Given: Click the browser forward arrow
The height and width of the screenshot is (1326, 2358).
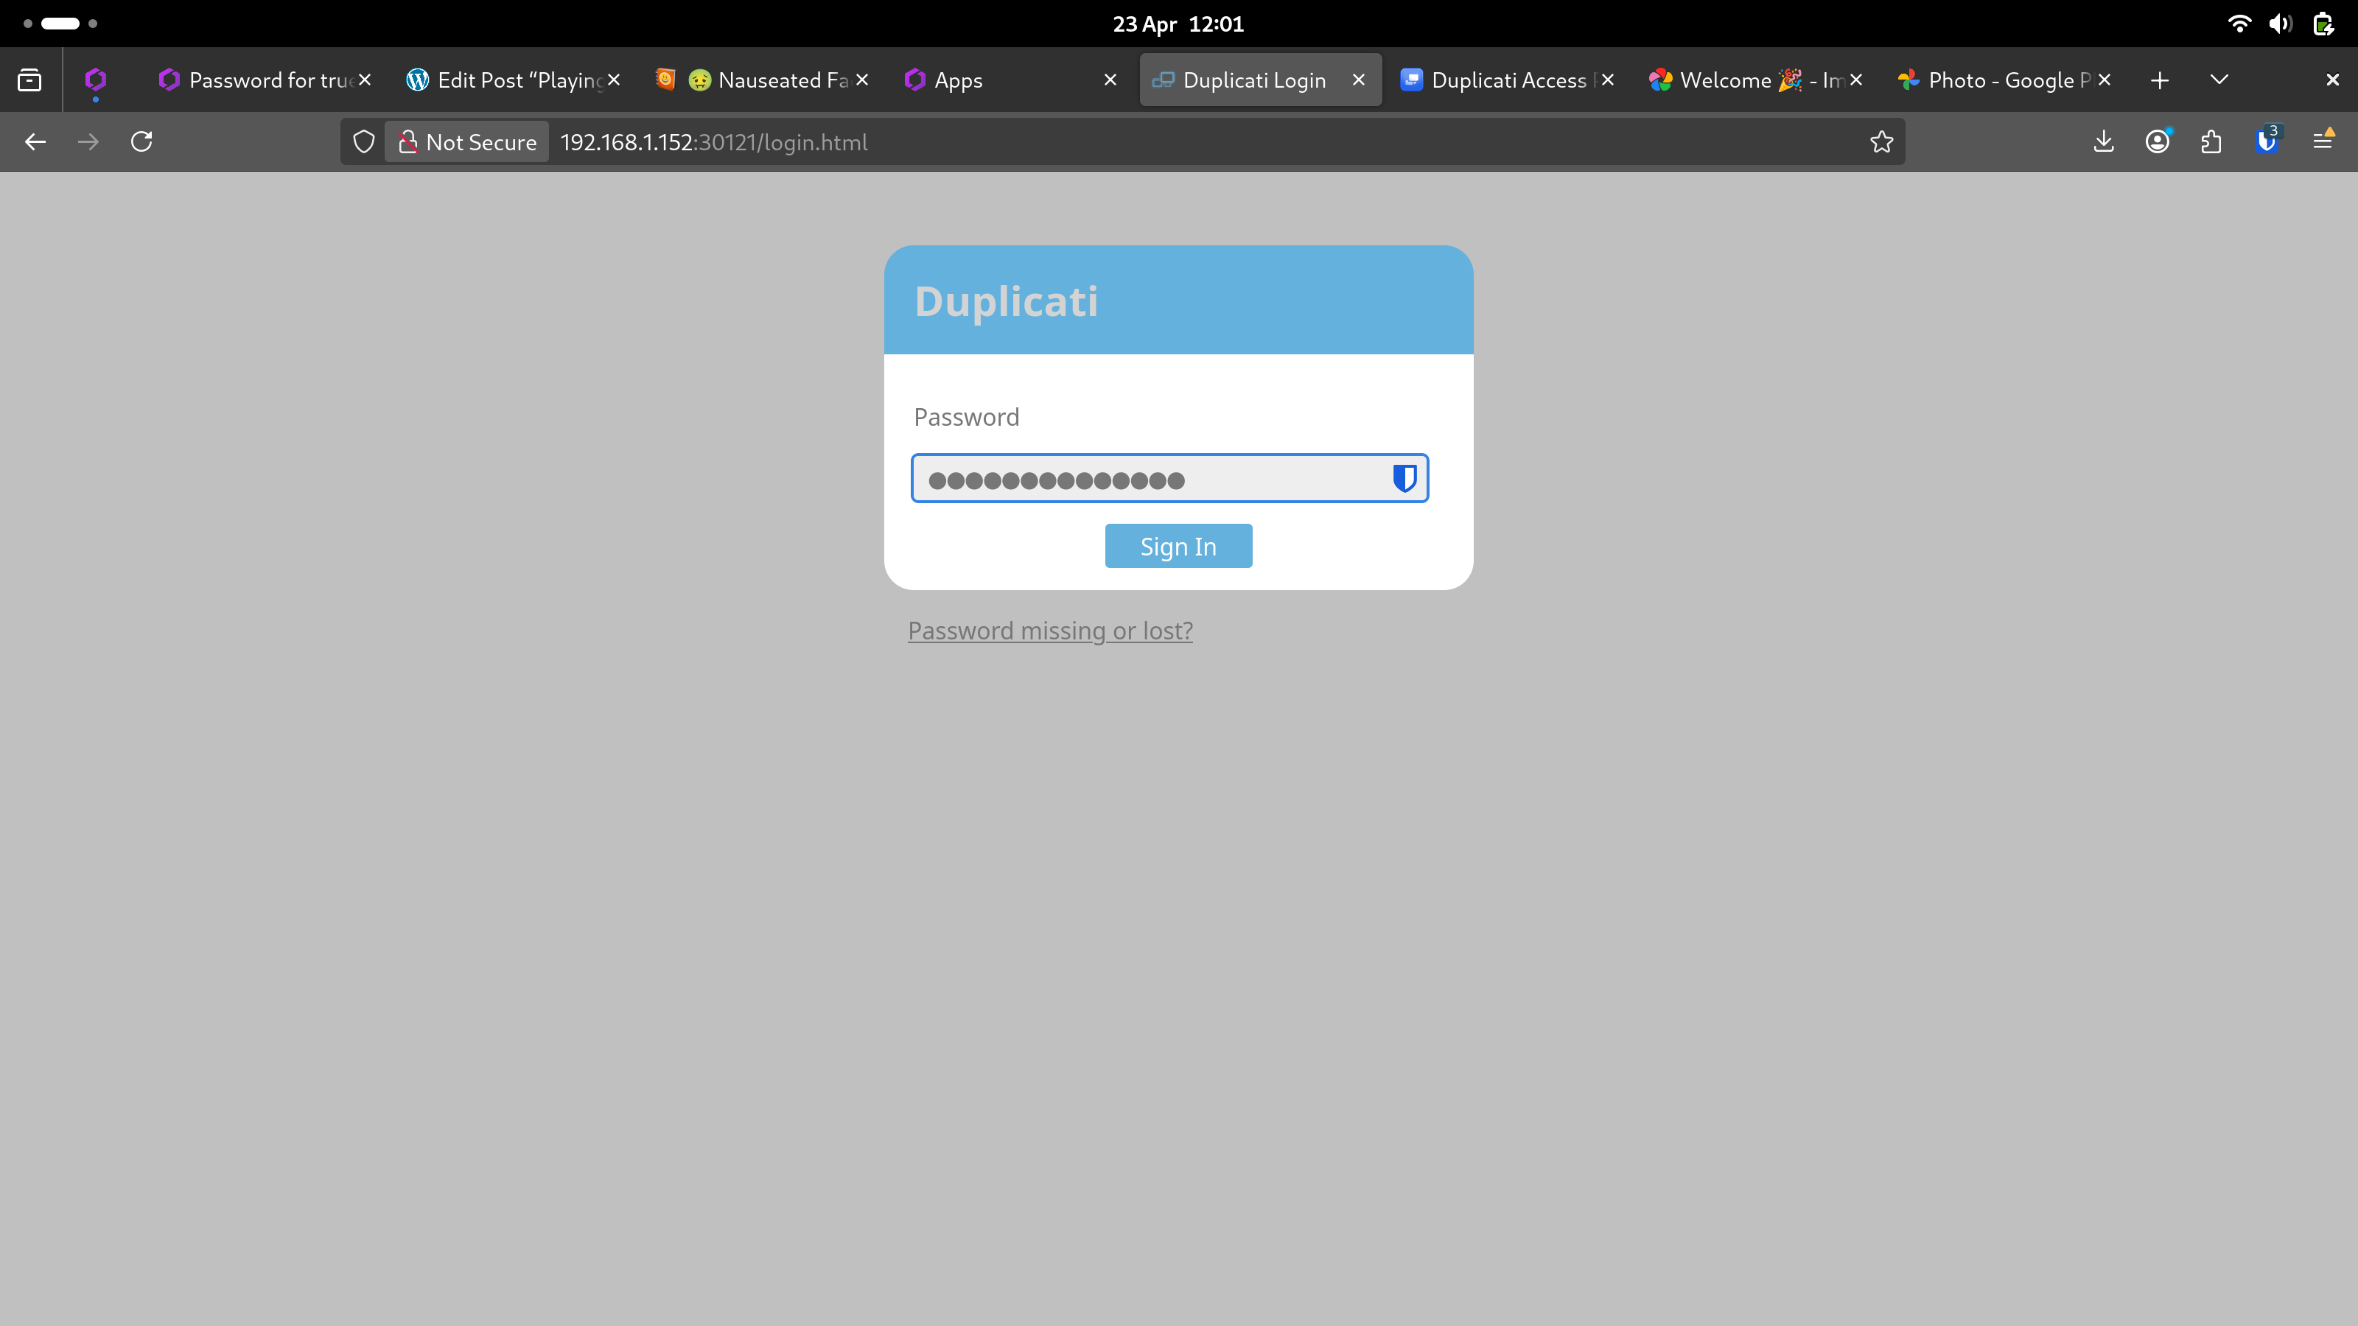Looking at the screenshot, I should point(88,142).
